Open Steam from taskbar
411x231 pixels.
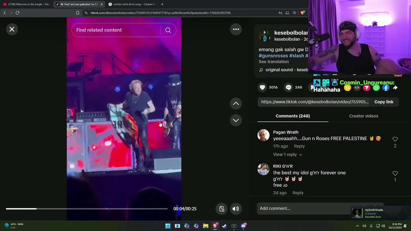(224, 226)
